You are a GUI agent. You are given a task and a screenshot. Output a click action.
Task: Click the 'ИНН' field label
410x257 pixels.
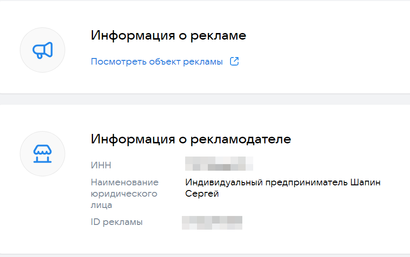point(101,166)
